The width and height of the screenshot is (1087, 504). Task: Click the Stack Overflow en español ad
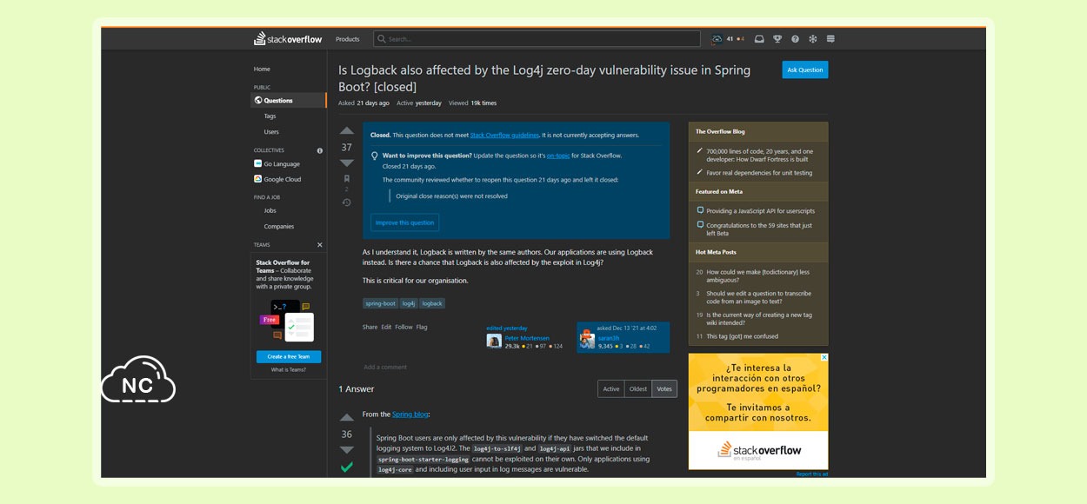click(x=758, y=411)
